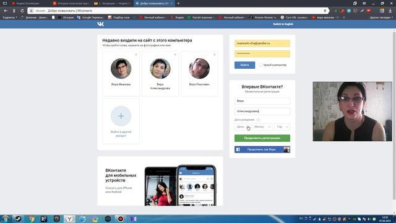
Task: Click the webcam video overlay
Action: [x=352, y=111]
